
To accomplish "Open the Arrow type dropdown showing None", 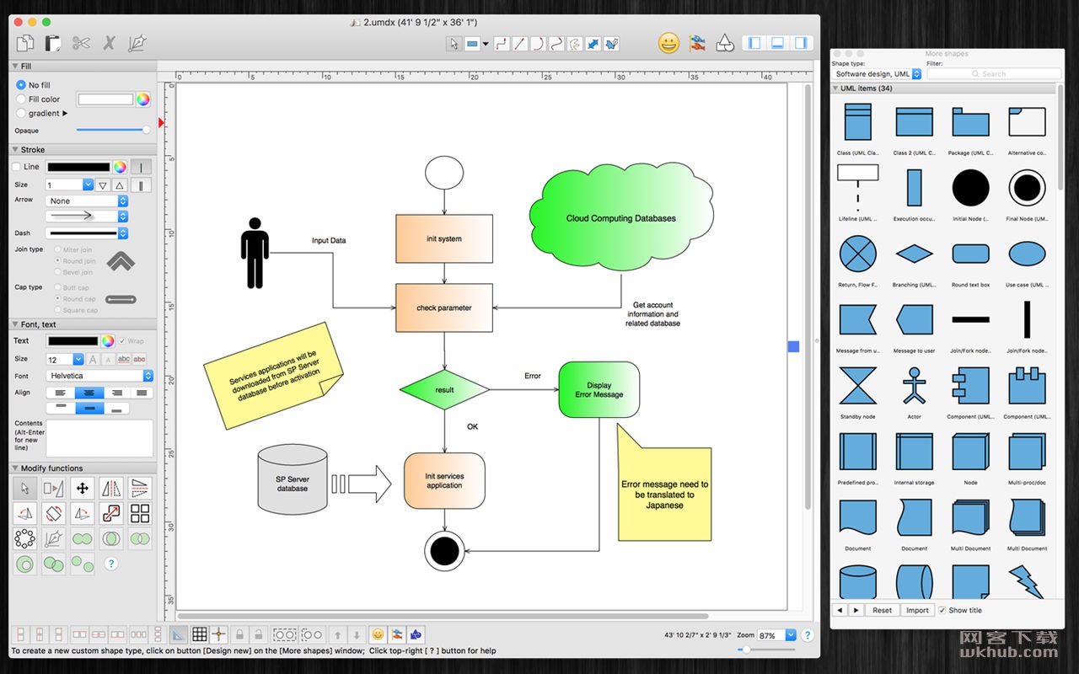I will [87, 201].
